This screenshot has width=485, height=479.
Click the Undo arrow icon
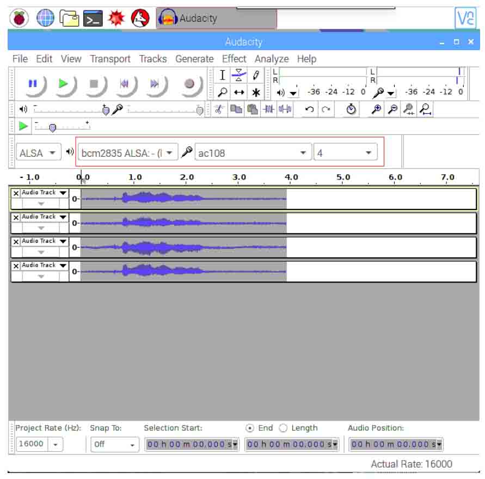pyautogui.click(x=309, y=109)
